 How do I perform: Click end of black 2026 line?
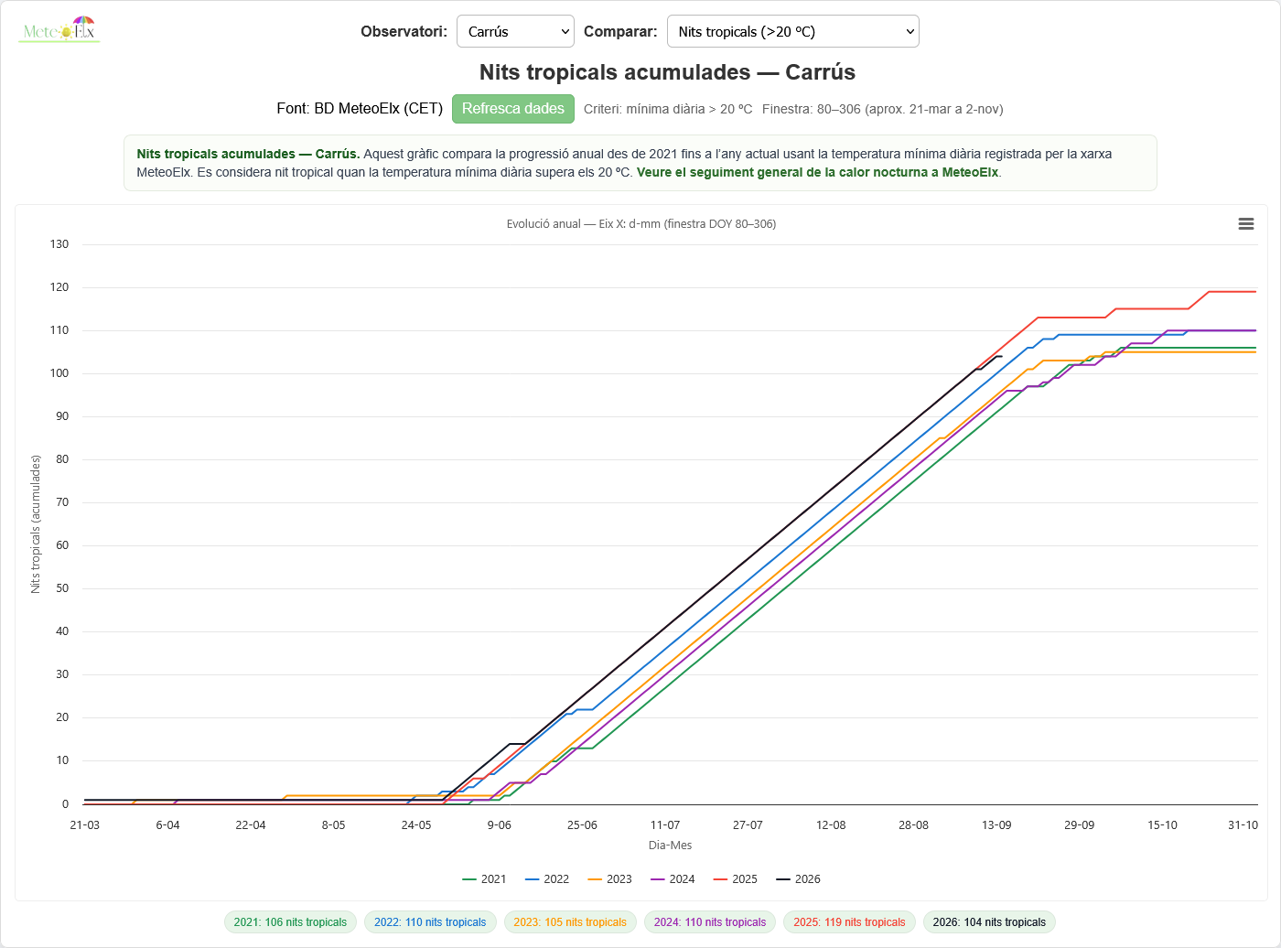click(1002, 357)
